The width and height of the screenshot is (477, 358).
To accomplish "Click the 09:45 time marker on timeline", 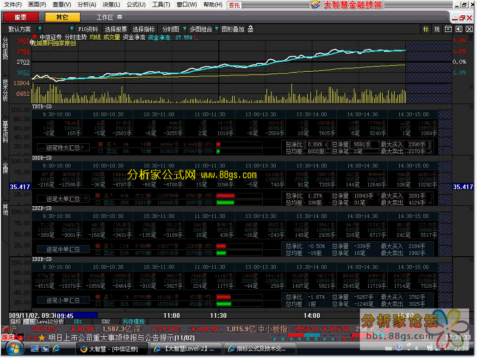I will [x=65, y=316].
